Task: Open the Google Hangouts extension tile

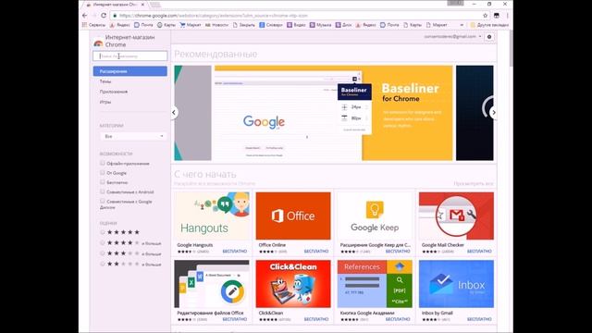Action: (212, 223)
